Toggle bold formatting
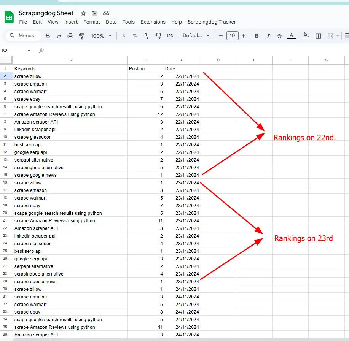The width and height of the screenshot is (349, 341). tap(256, 35)
